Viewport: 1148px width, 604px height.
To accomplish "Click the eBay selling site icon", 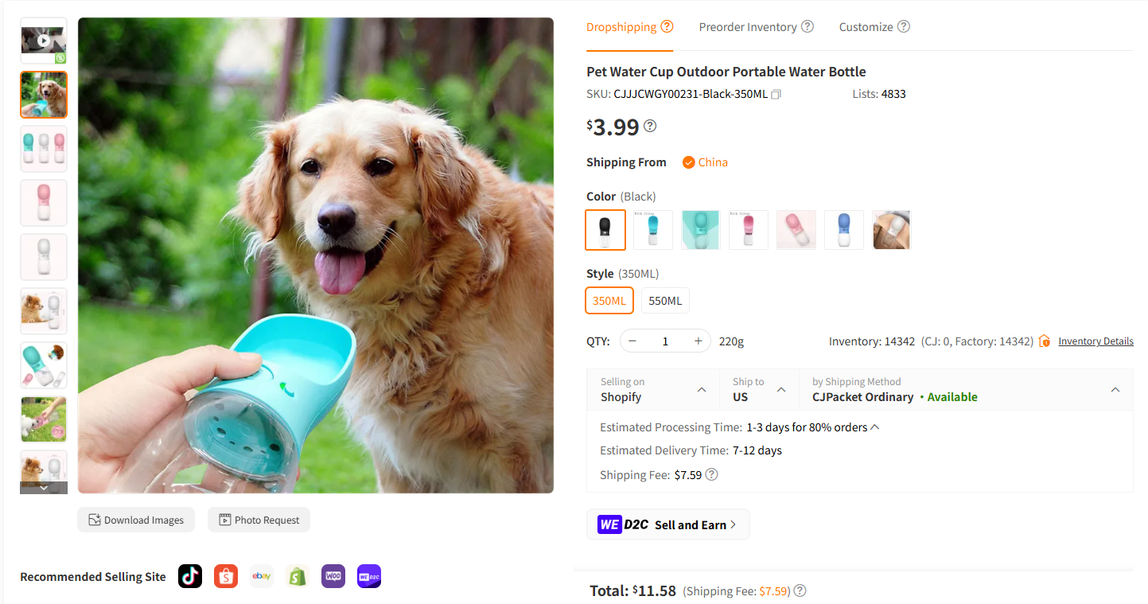I will (261, 575).
